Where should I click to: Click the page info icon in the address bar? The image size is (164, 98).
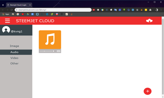coord(16,10)
